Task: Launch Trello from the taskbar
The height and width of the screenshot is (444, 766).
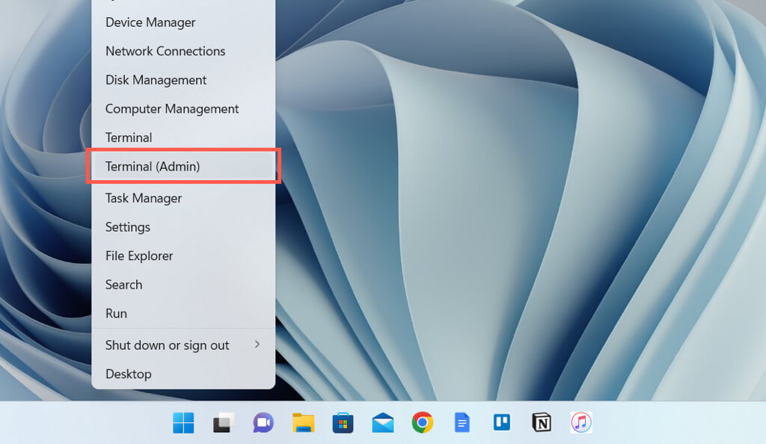Action: (x=502, y=422)
